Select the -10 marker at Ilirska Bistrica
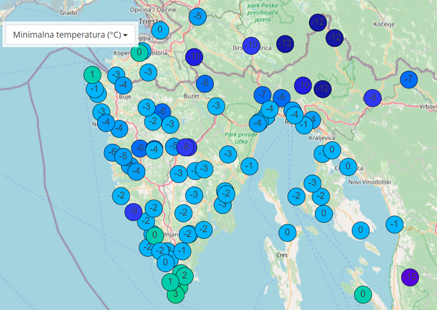 251,45
